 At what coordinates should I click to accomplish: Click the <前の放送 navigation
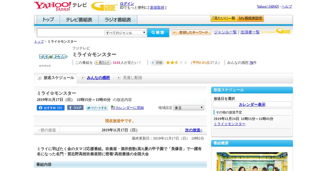(47, 130)
